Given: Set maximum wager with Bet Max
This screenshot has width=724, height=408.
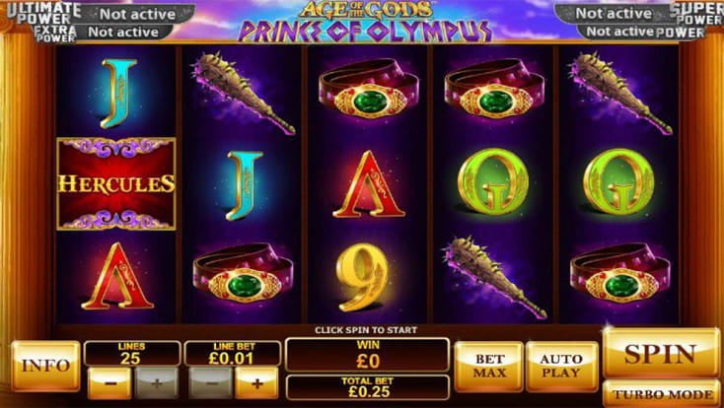Looking at the screenshot, I should 489,366.
